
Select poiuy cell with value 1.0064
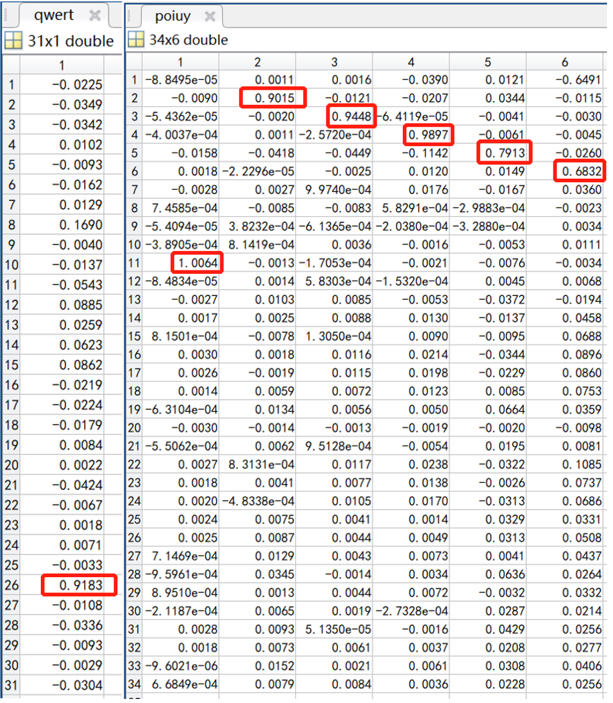(181, 262)
